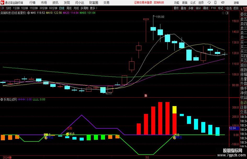Click the LLLL: 0.00 indicator value

(39, 99)
